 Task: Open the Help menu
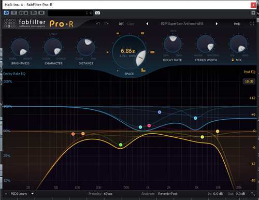point(237,24)
